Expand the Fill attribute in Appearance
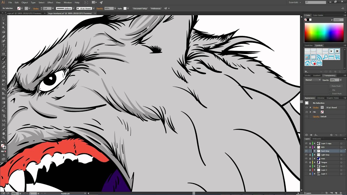 (x=310, y=112)
